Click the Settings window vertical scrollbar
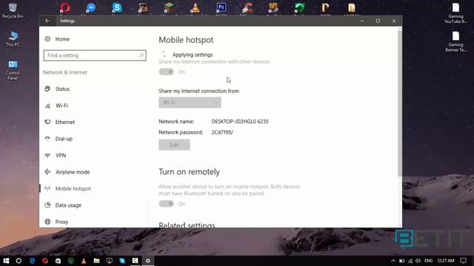Viewport: 474px width, 266px height. tap(400, 103)
